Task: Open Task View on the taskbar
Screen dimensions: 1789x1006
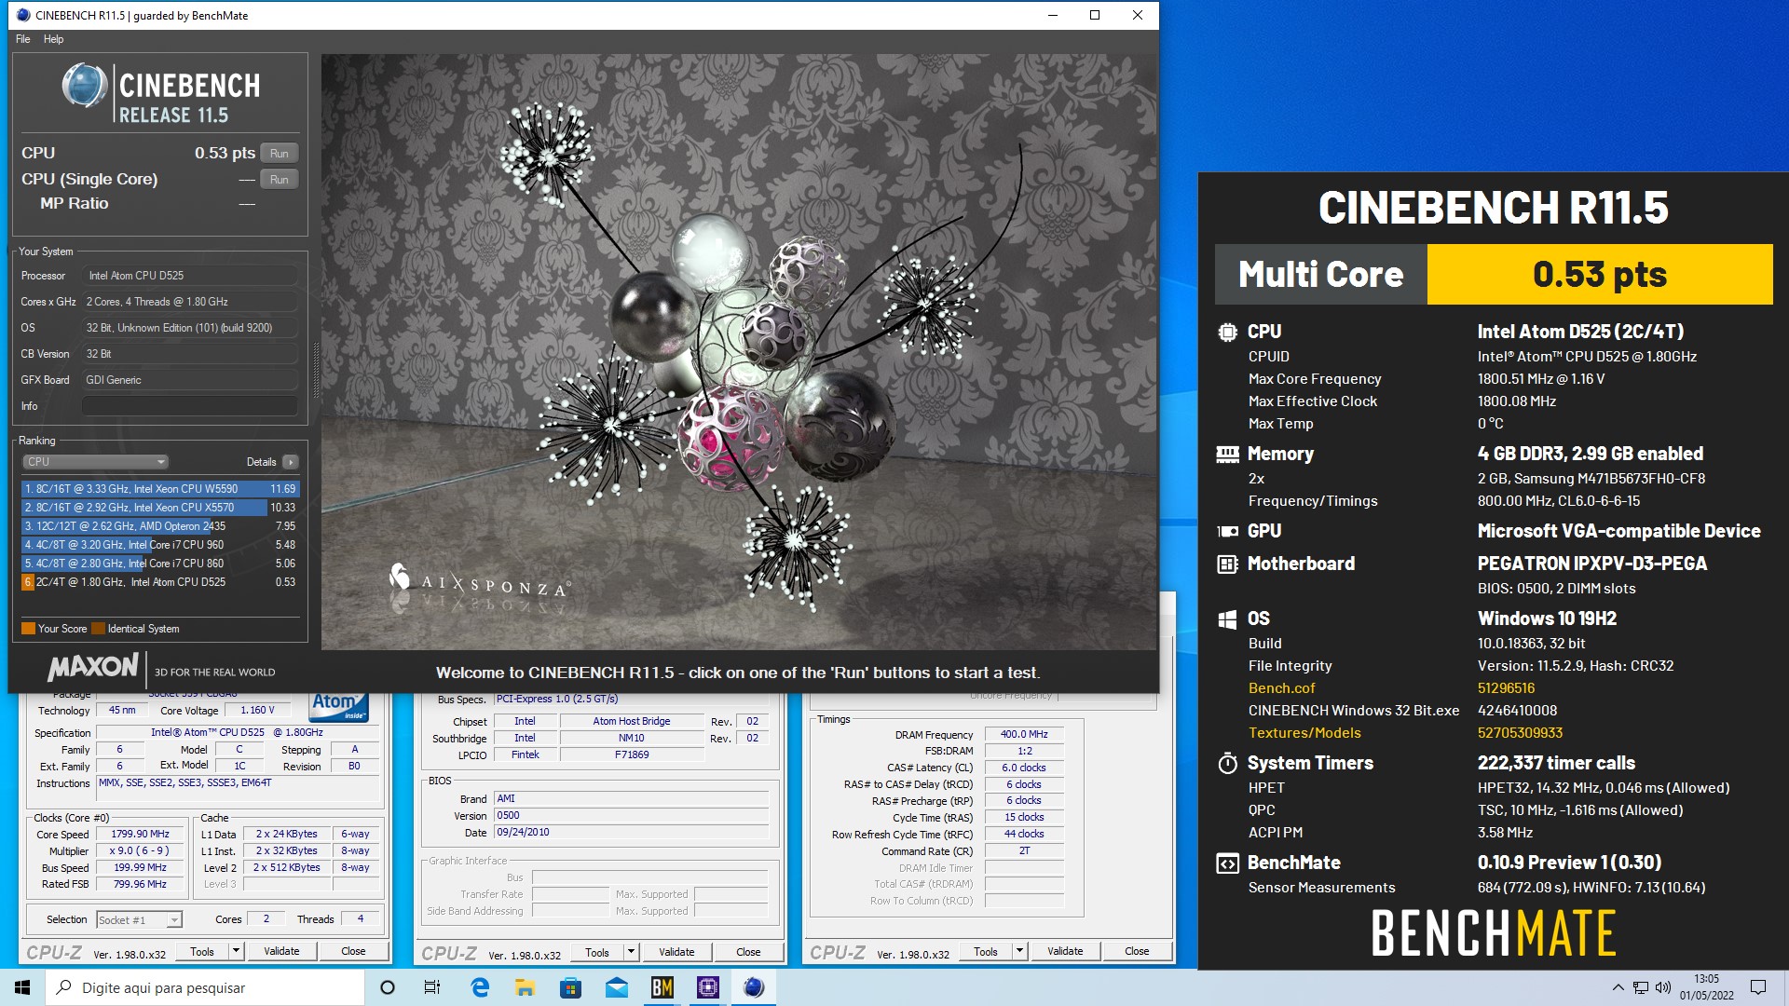Action: [432, 987]
